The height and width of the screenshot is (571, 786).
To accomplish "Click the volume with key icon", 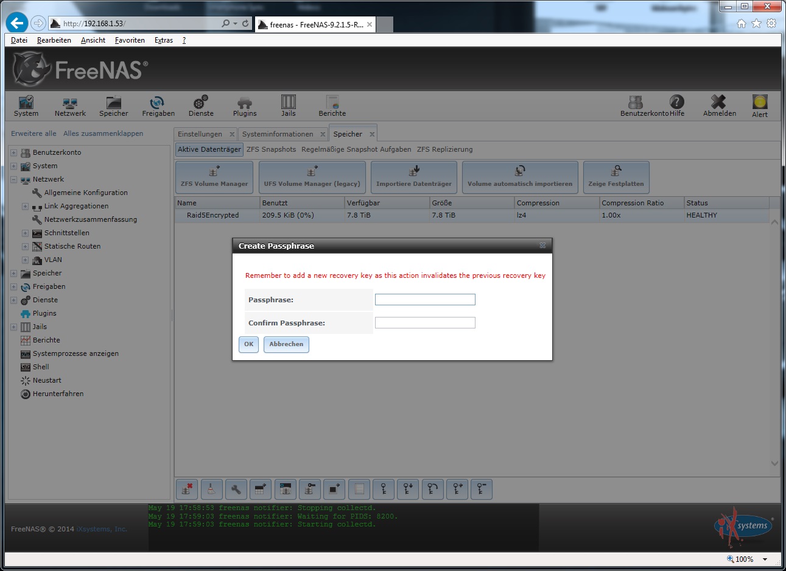I will [x=310, y=489].
